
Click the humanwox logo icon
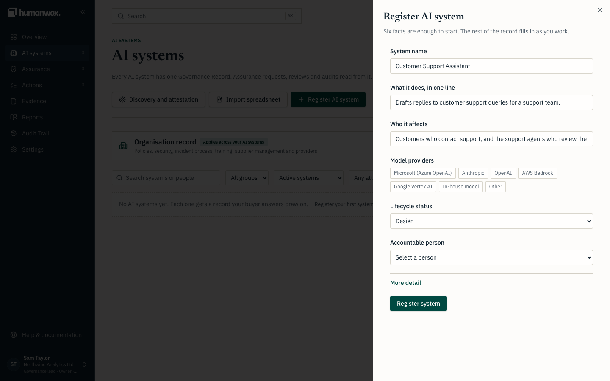(x=12, y=12)
